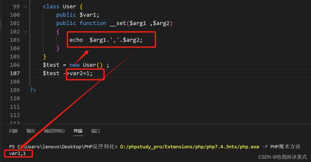Image resolution: width=311 pixels, height=162 pixels.
Task: Click line number 105 in the gutter
Action: [x=15, y=57]
